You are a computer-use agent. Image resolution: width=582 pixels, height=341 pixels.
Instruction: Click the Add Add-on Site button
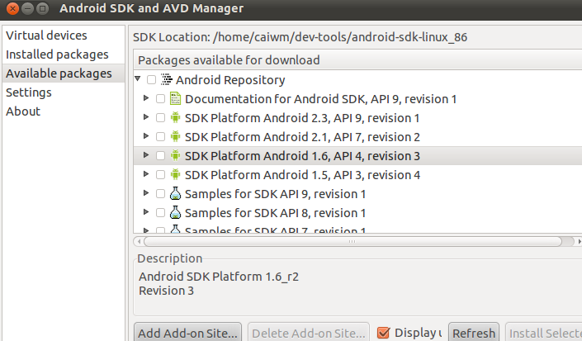(x=187, y=333)
